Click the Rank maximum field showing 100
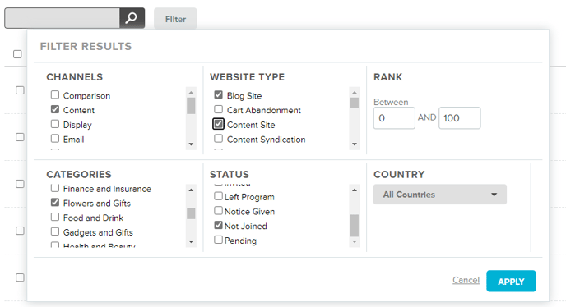566x307 pixels. click(460, 118)
